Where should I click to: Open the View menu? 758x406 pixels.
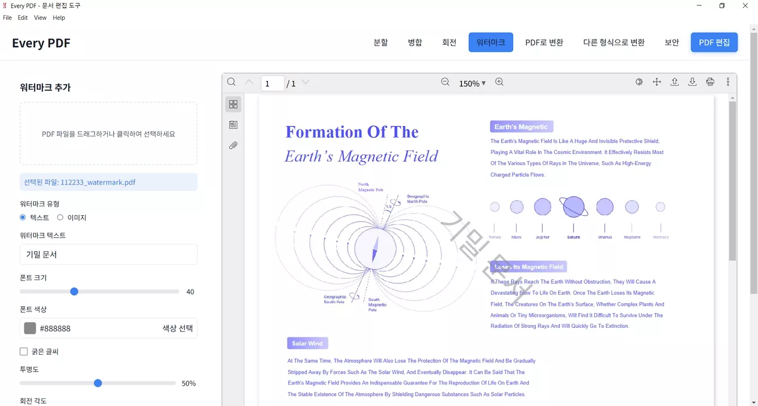tap(40, 17)
